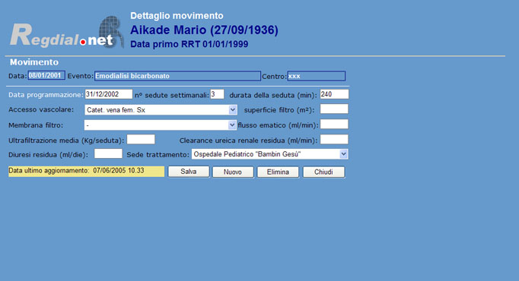Viewport: 519px width, 281px height.
Task: Click the patient name Aikade Mario heading
Action: click(x=204, y=30)
